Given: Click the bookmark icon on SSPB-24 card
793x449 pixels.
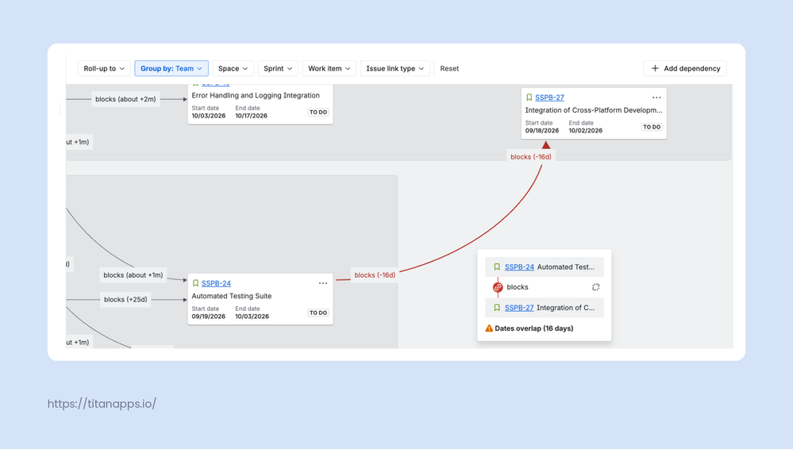Looking at the screenshot, I should click(196, 283).
